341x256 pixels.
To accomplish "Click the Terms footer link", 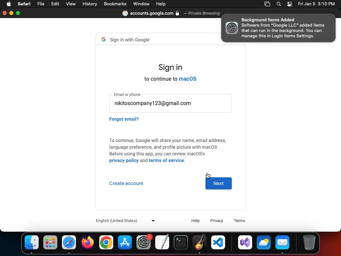I will 239,221.
